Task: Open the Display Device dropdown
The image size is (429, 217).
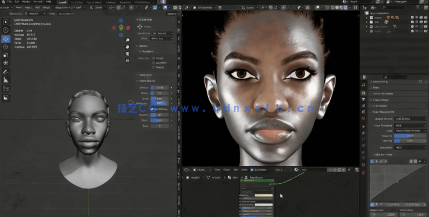Action: [x=410, y=119]
